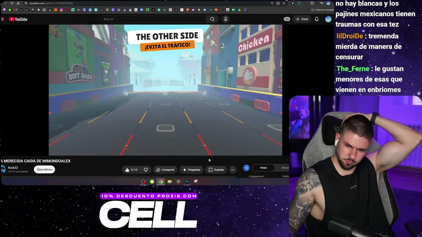Like the video (3,1 K)
The height and width of the screenshot is (237, 422).
pyautogui.click(x=131, y=170)
